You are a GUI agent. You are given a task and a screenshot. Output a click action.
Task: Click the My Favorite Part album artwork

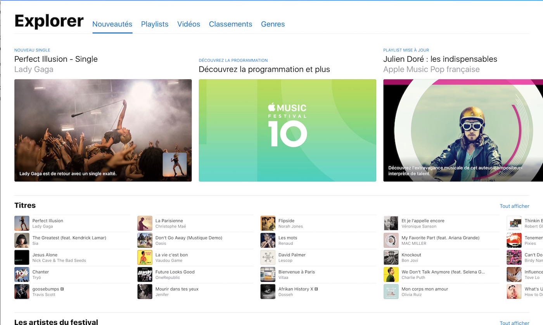click(x=391, y=240)
